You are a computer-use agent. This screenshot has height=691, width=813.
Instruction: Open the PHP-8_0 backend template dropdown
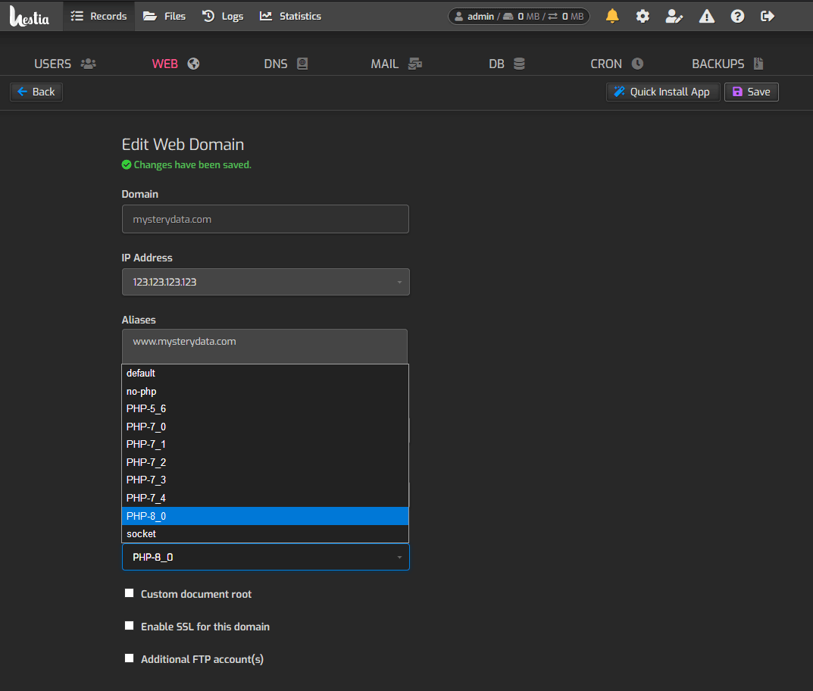click(265, 557)
